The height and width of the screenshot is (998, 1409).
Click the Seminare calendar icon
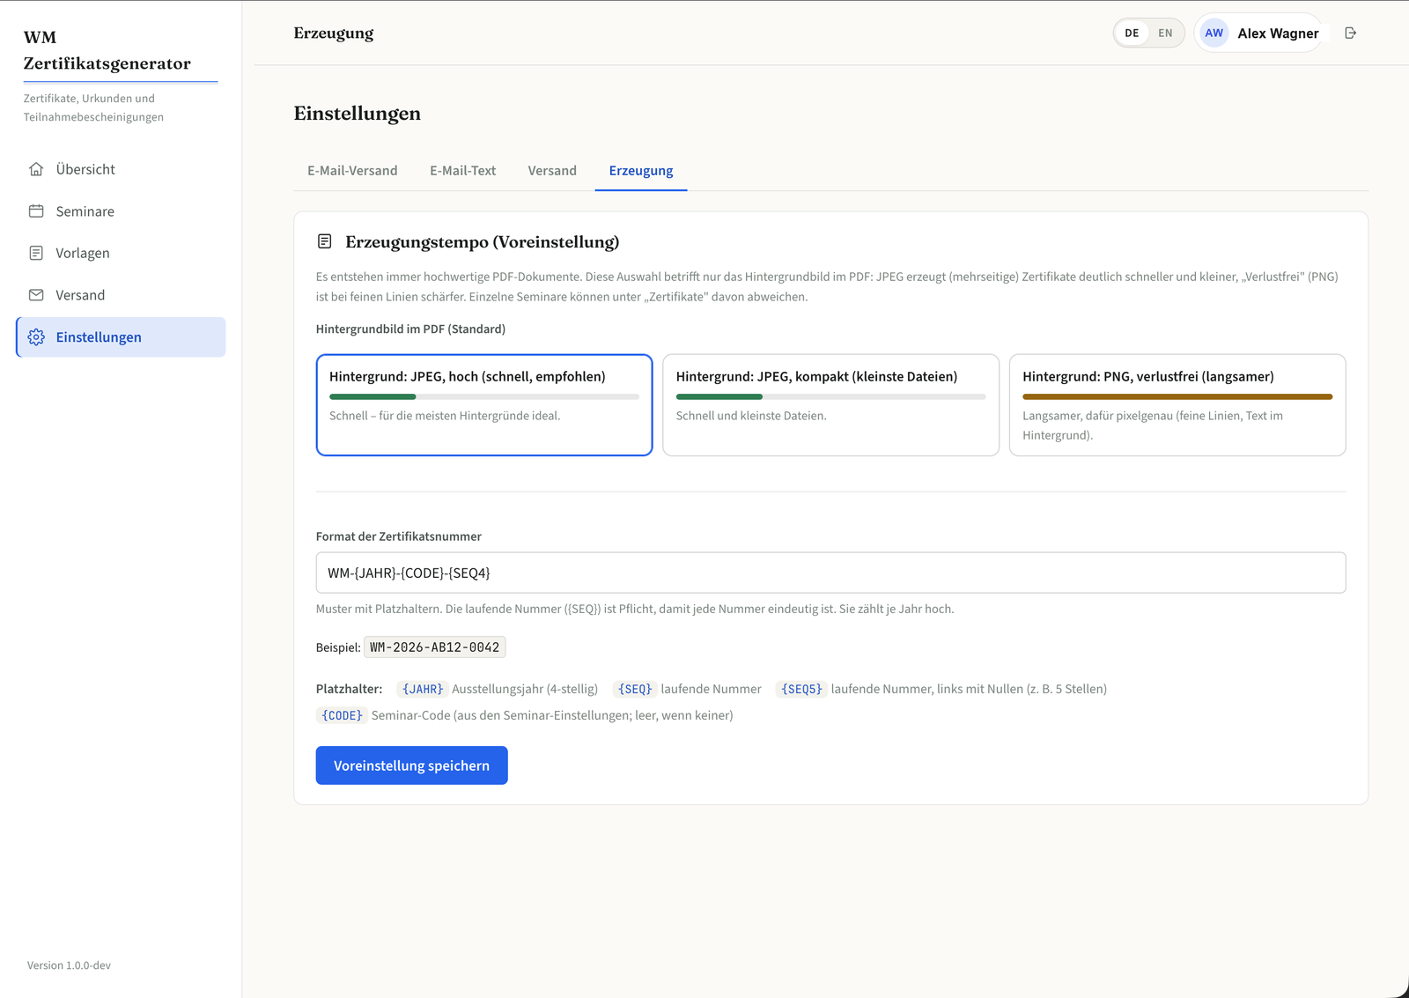[36, 211]
